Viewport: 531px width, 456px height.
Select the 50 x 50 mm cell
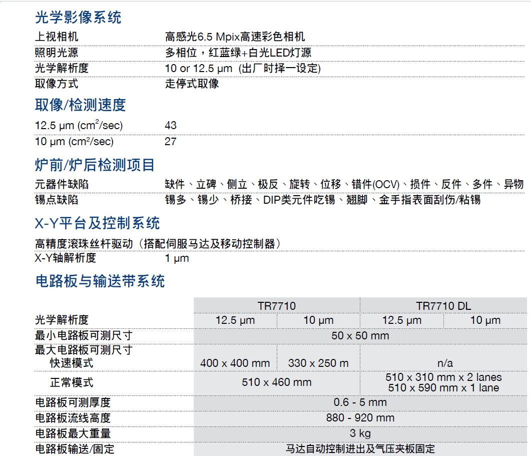pyautogui.click(x=360, y=335)
